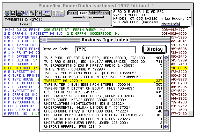This screenshot has width=197, height=135.
Task: Select U S POSTAL SERVICE (4311) entry
Action: click(x=103, y=92)
